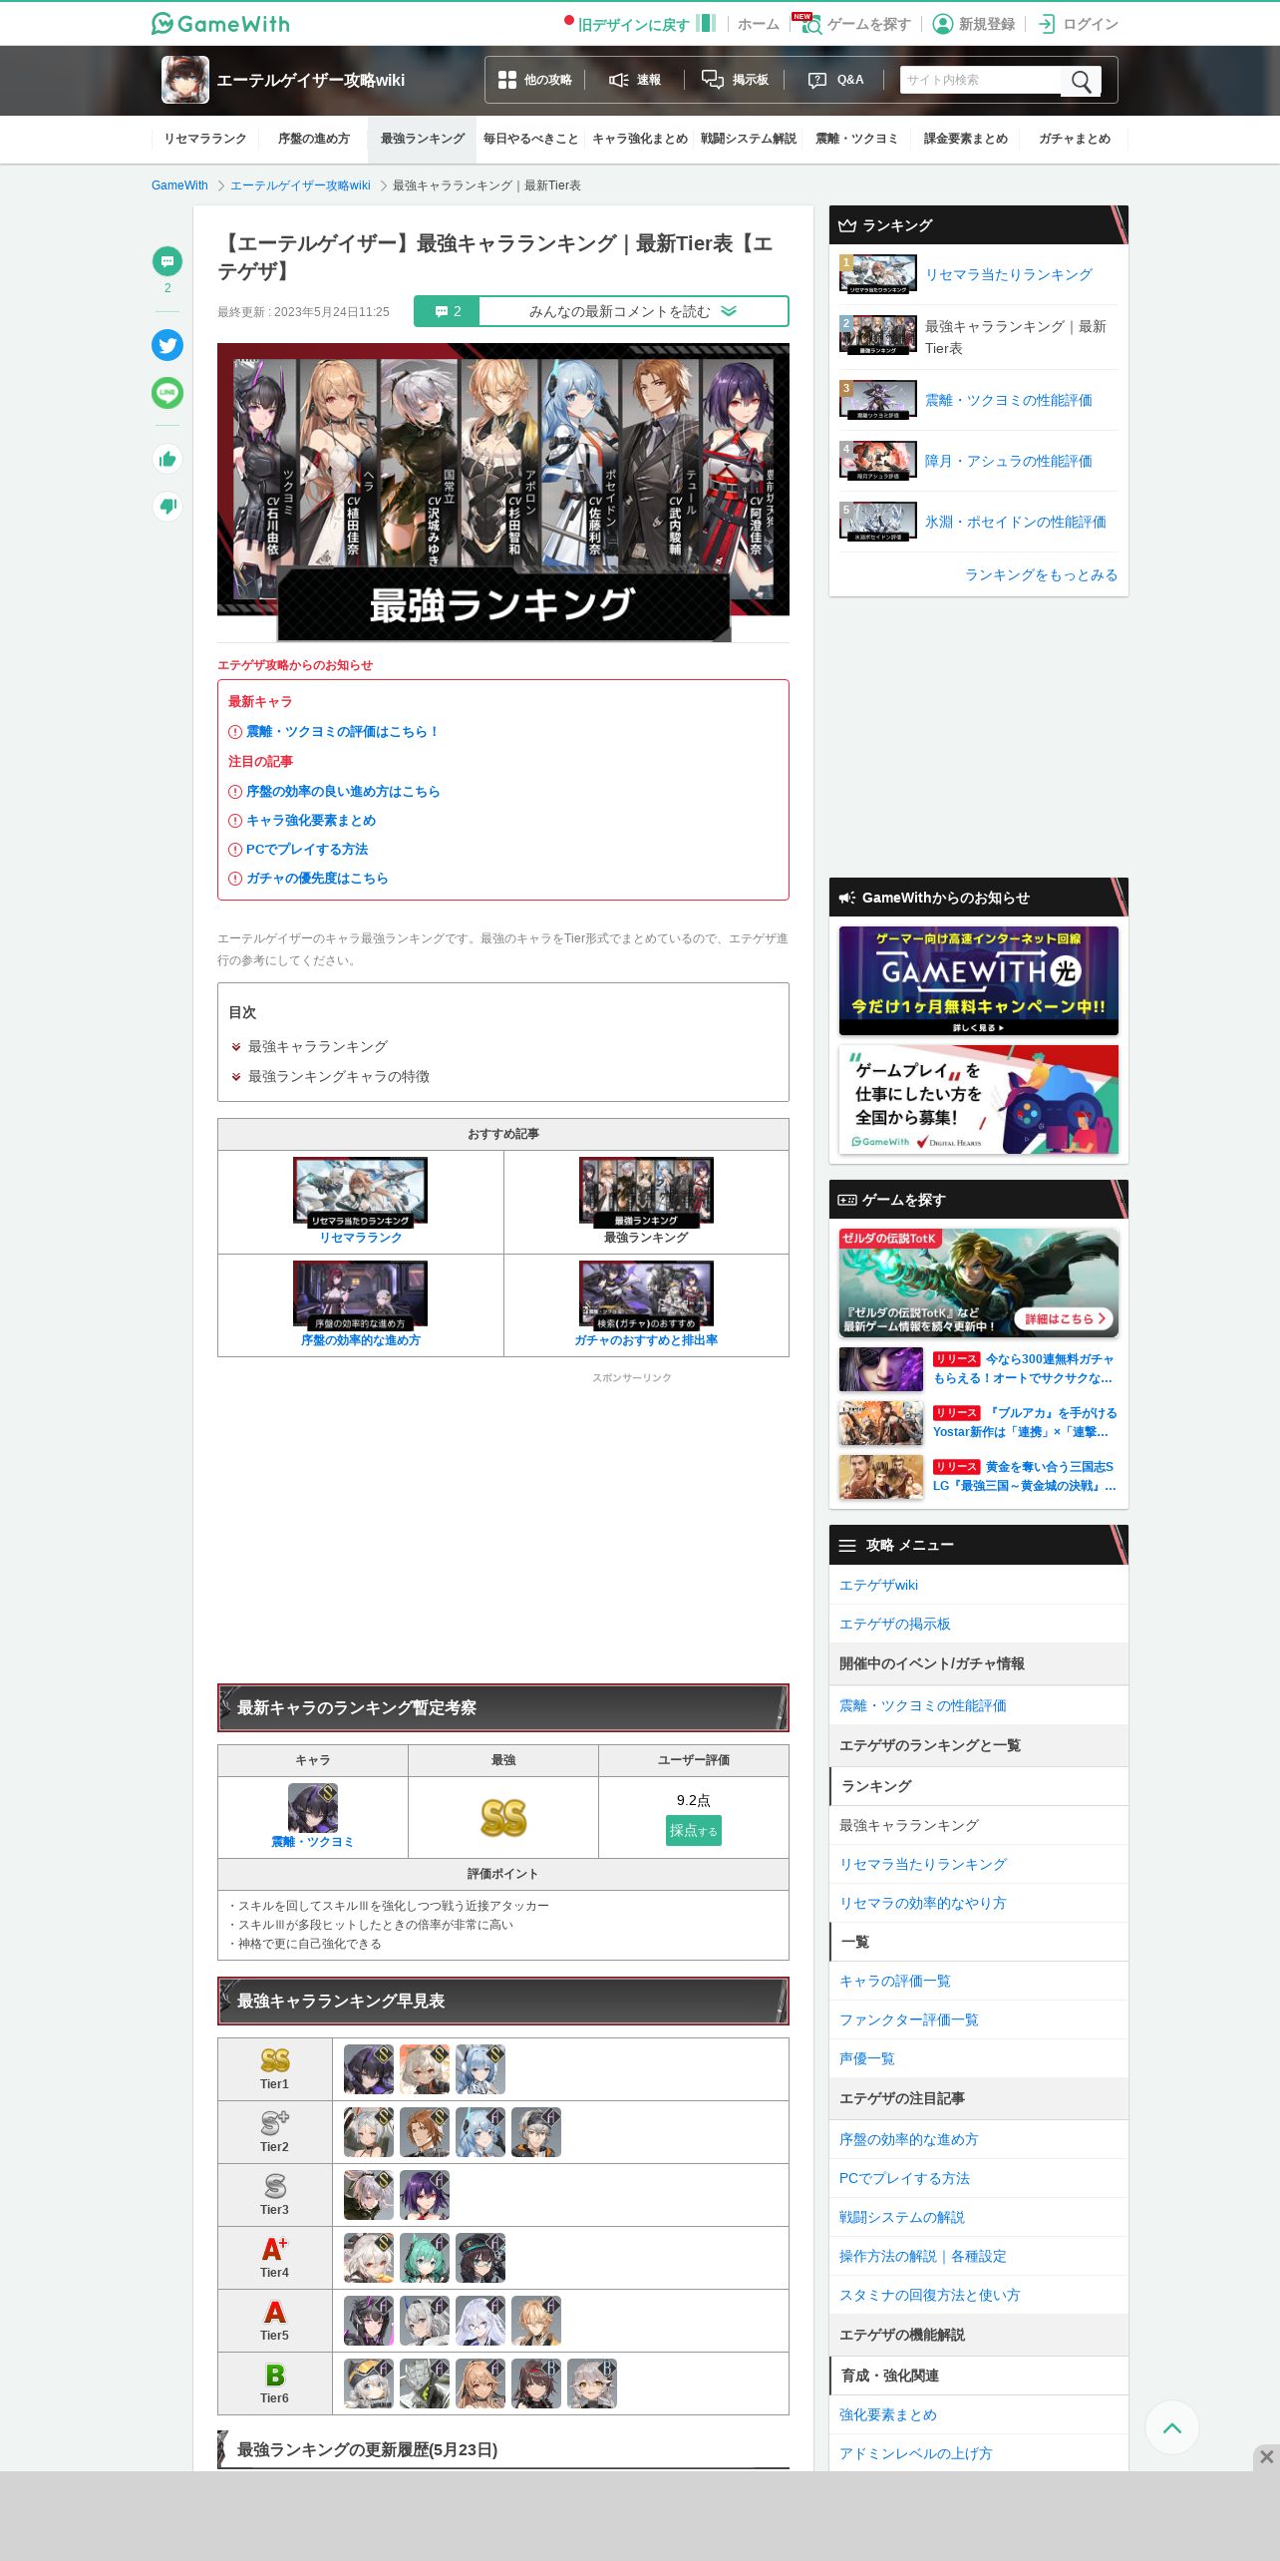Click the second Tier4 character icon
The height and width of the screenshot is (2561, 1280).
pos(425,2258)
